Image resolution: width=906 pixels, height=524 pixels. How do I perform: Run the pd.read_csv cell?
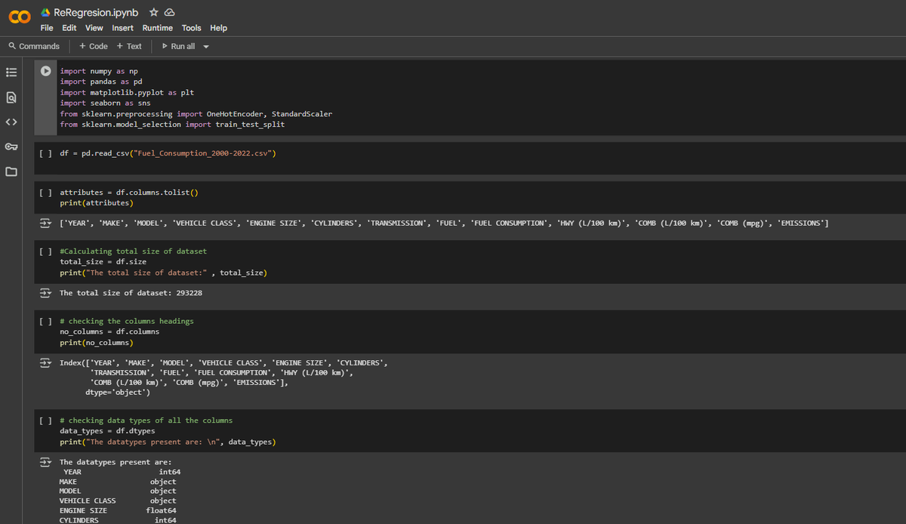click(45, 153)
